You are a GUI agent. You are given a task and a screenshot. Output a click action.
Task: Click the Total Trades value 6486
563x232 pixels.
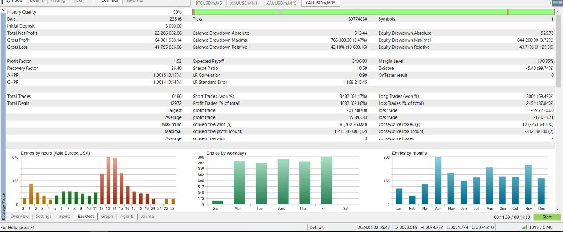coord(177,96)
